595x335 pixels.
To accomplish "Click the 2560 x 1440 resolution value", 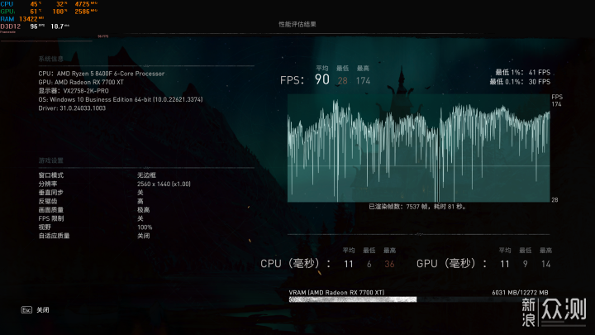I will [164, 184].
